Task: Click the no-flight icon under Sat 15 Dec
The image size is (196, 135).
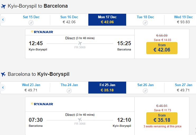Action: [x=31, y=22]
